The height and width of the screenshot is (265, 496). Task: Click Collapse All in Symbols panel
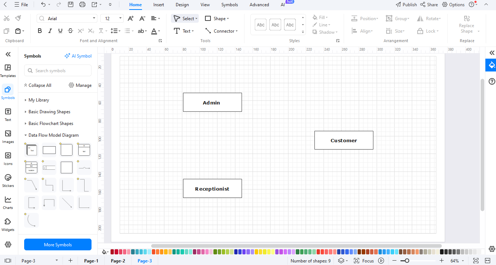(37, 85)
